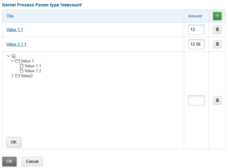Image resolution: width=228 pixels, height=168 pixels.
Task: Click trash icon for the new empty row
Action: [x=217, y=100]
